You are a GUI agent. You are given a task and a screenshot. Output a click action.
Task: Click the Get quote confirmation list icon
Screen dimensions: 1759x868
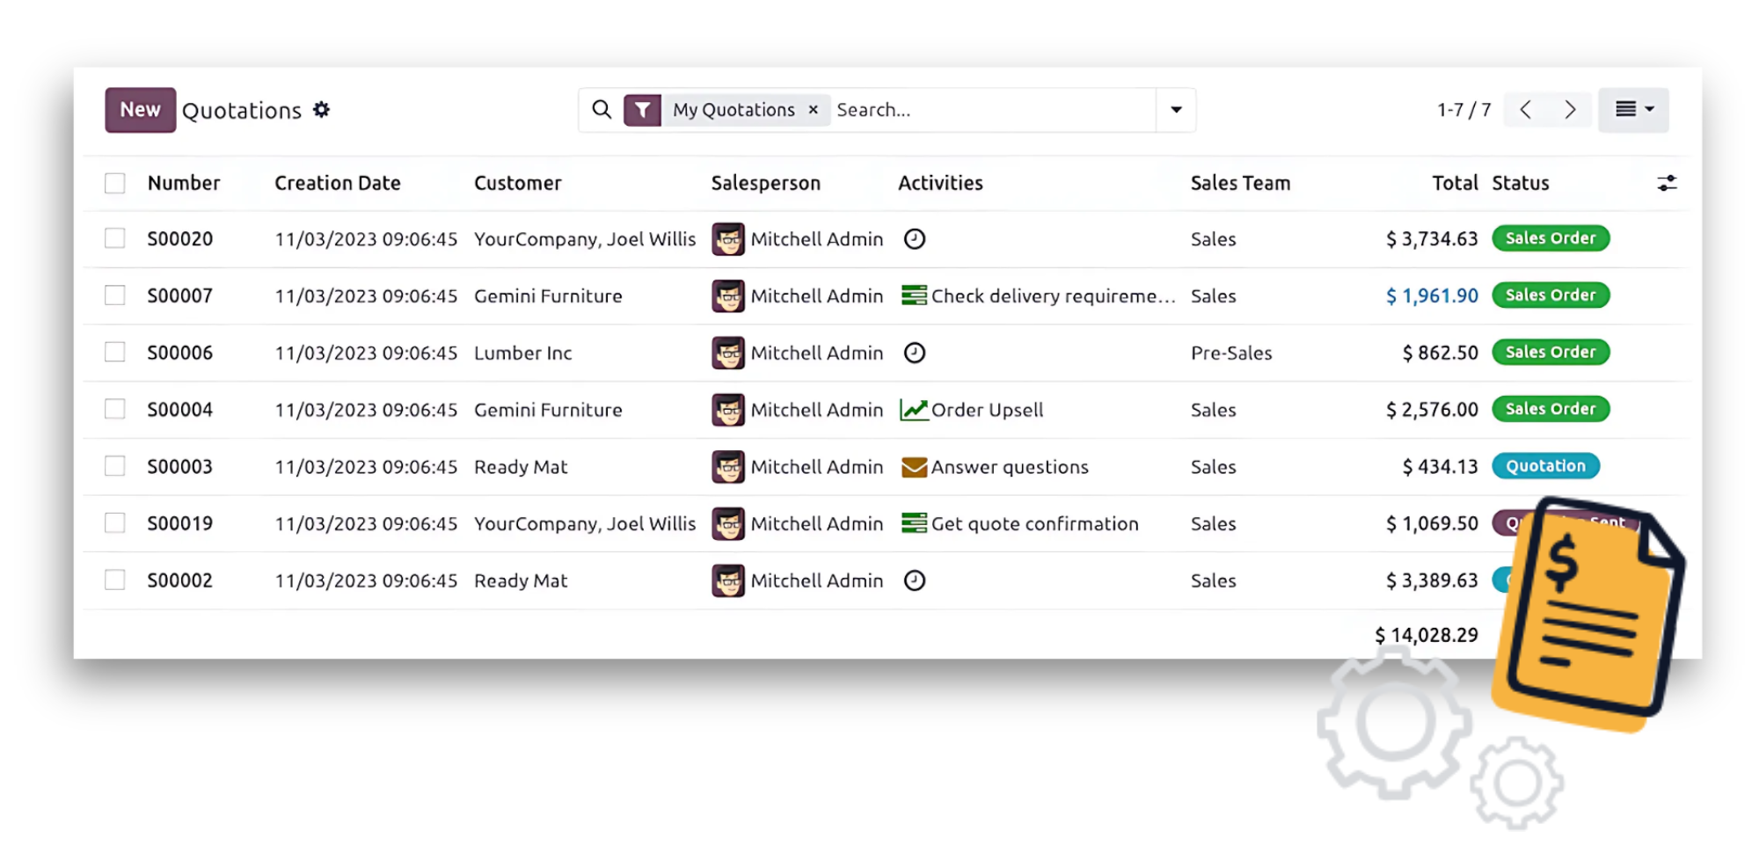click(x=914, y=524)
